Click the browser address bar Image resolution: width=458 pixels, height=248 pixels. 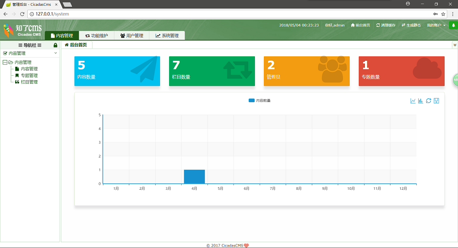224,14
